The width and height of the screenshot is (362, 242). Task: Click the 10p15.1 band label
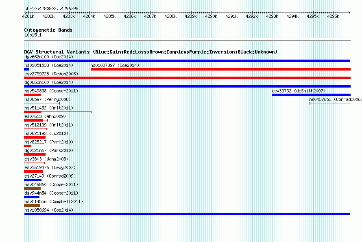[x=33, y=35]
